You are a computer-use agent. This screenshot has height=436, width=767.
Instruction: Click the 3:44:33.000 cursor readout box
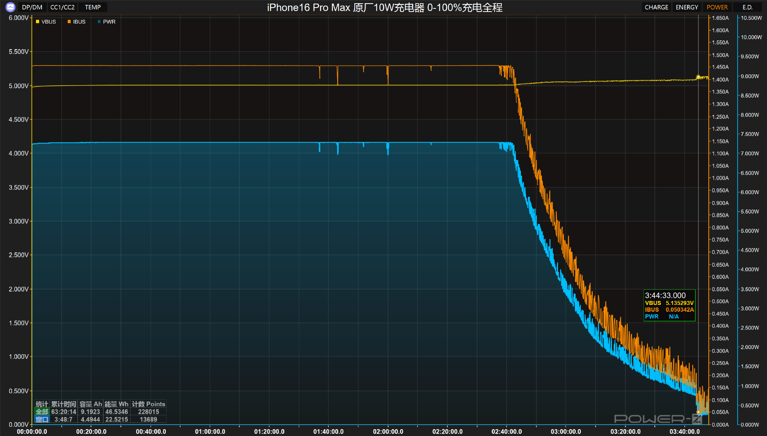pos(669,305)
